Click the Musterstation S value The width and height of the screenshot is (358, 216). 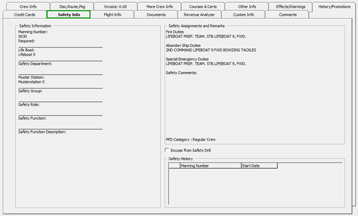pyautogui.click(x=31, y=82)
